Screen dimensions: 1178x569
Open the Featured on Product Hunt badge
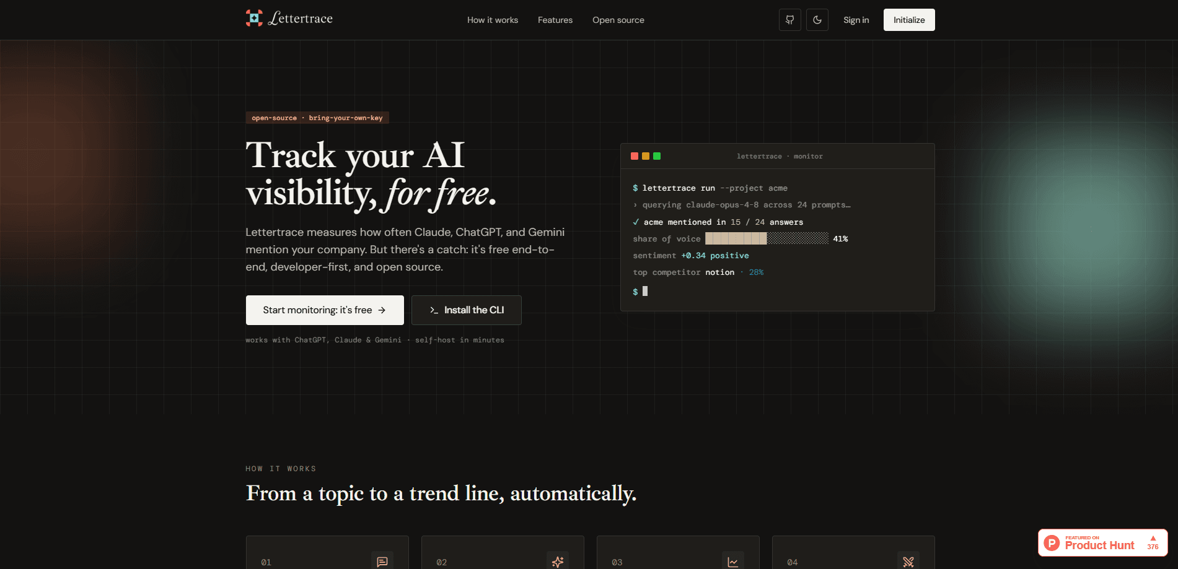click(1103, 543)
